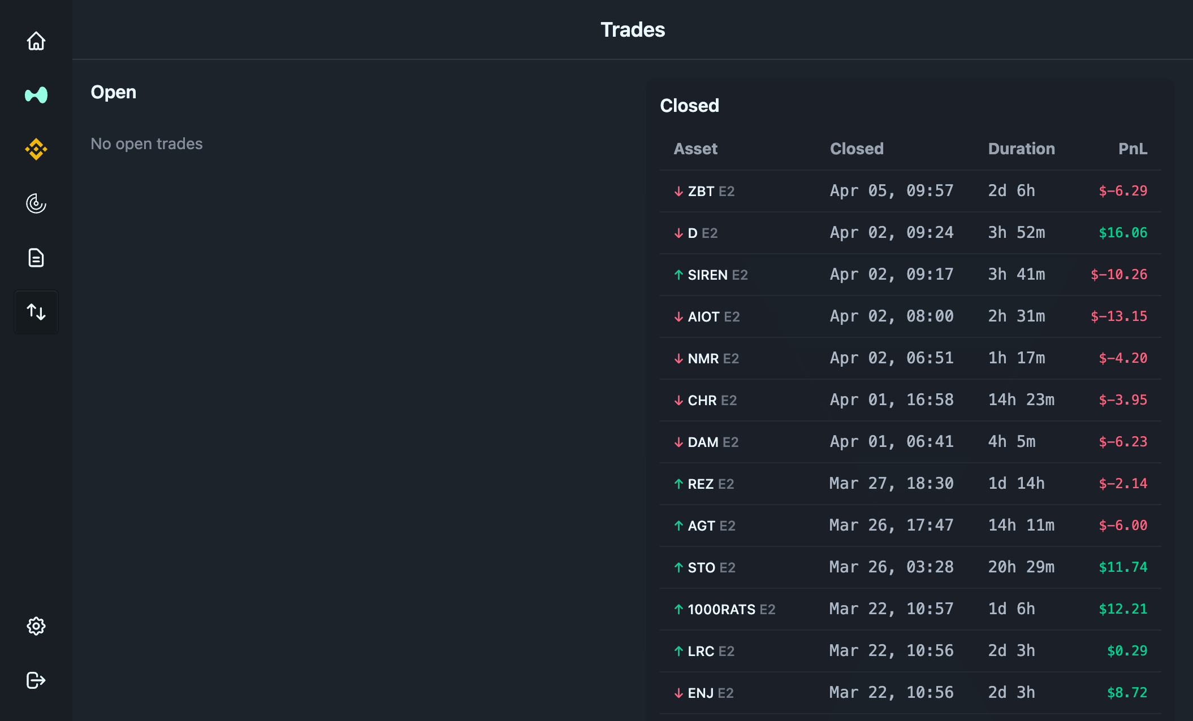Screen dimensions: 1193x721
Task: Click the PnL column header
Action: 1133,149
